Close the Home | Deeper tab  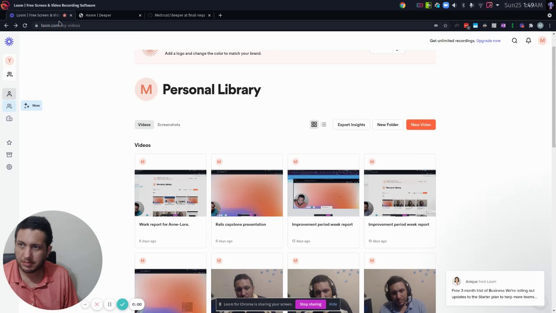[x=140, y=15]
